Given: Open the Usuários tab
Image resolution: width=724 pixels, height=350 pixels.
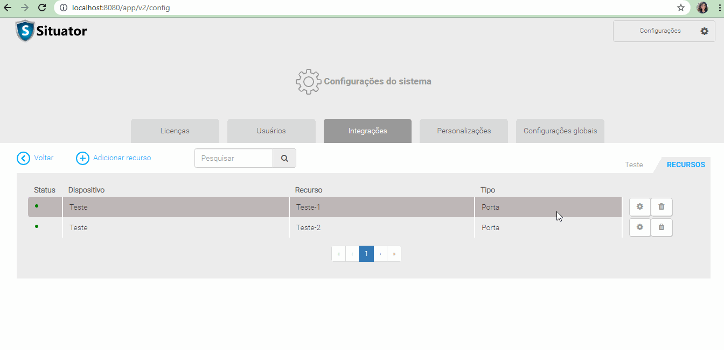Looking at the screenshot, I should [x=271, y=131].
